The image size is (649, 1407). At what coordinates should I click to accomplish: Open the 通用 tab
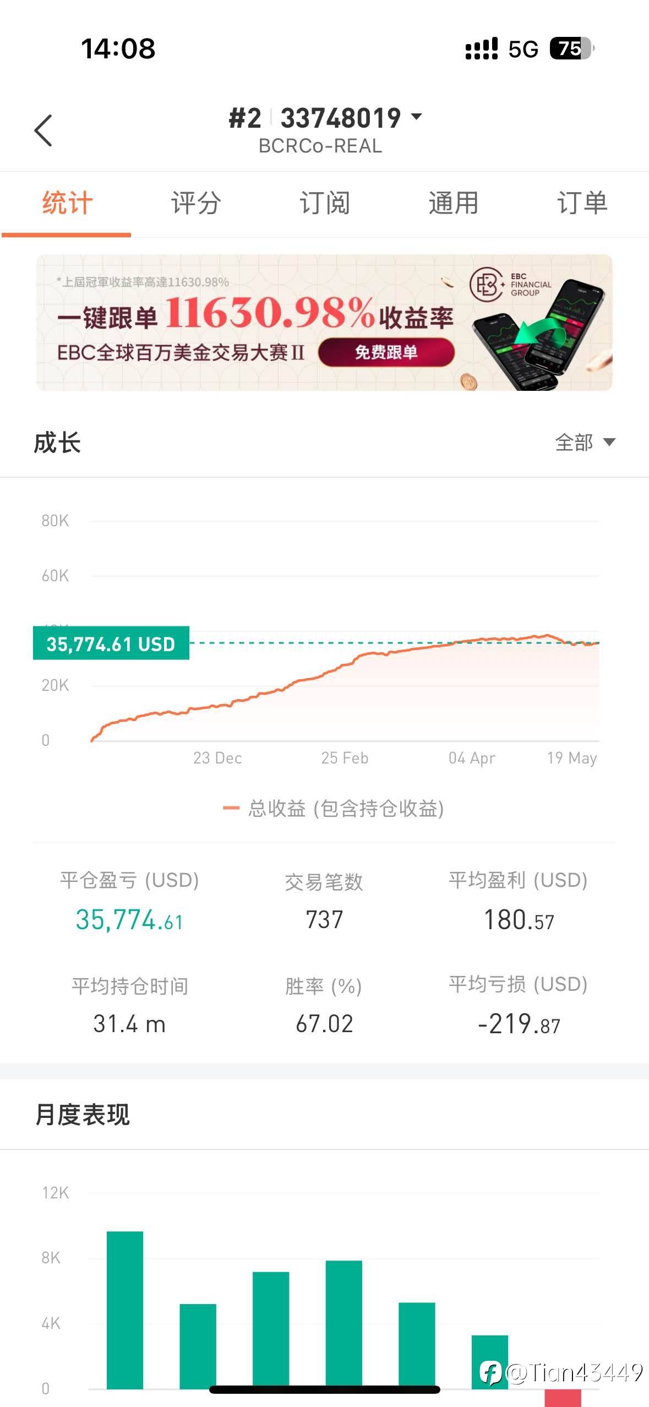(454, 203)
